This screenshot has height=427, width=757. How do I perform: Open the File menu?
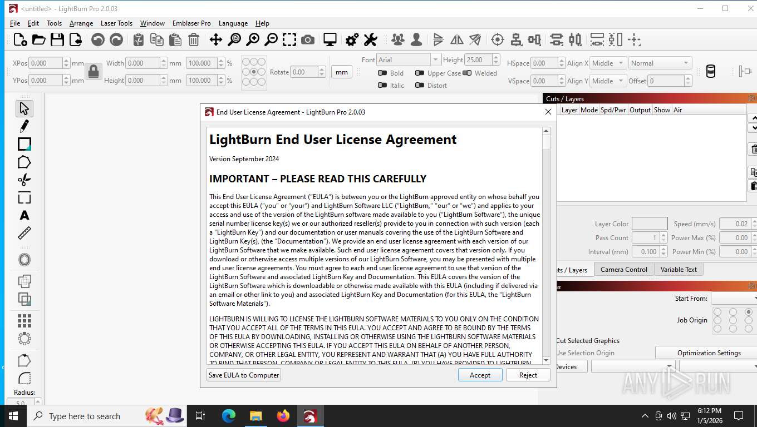tap(15, 23)
